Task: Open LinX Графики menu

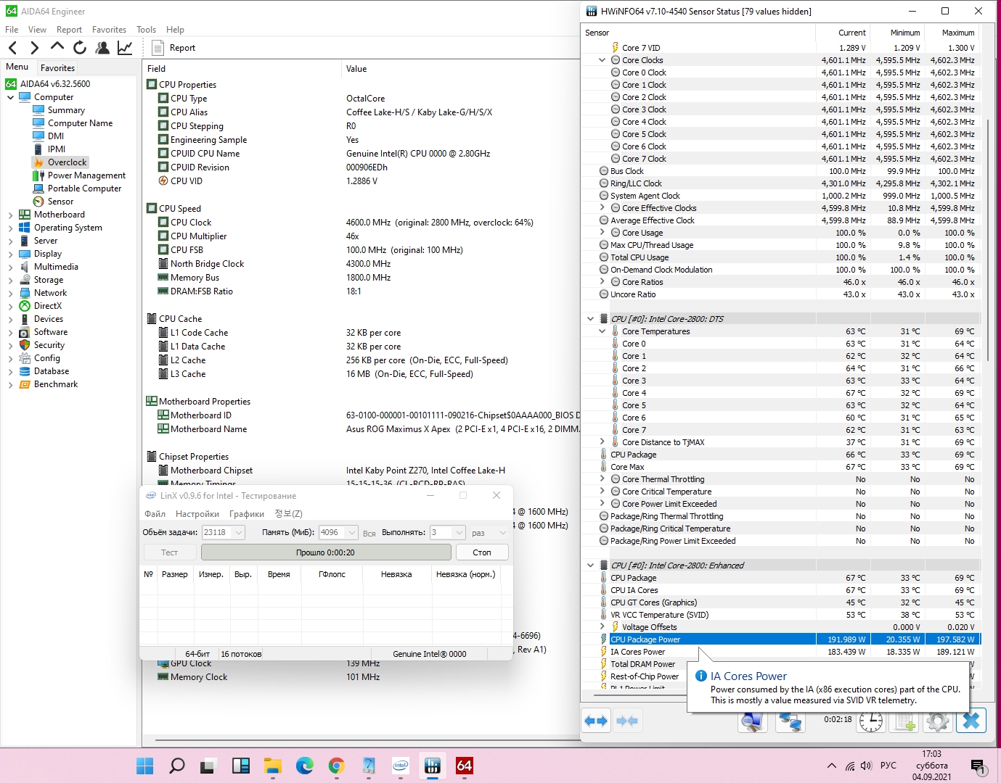Action: [x=247, y=514]
